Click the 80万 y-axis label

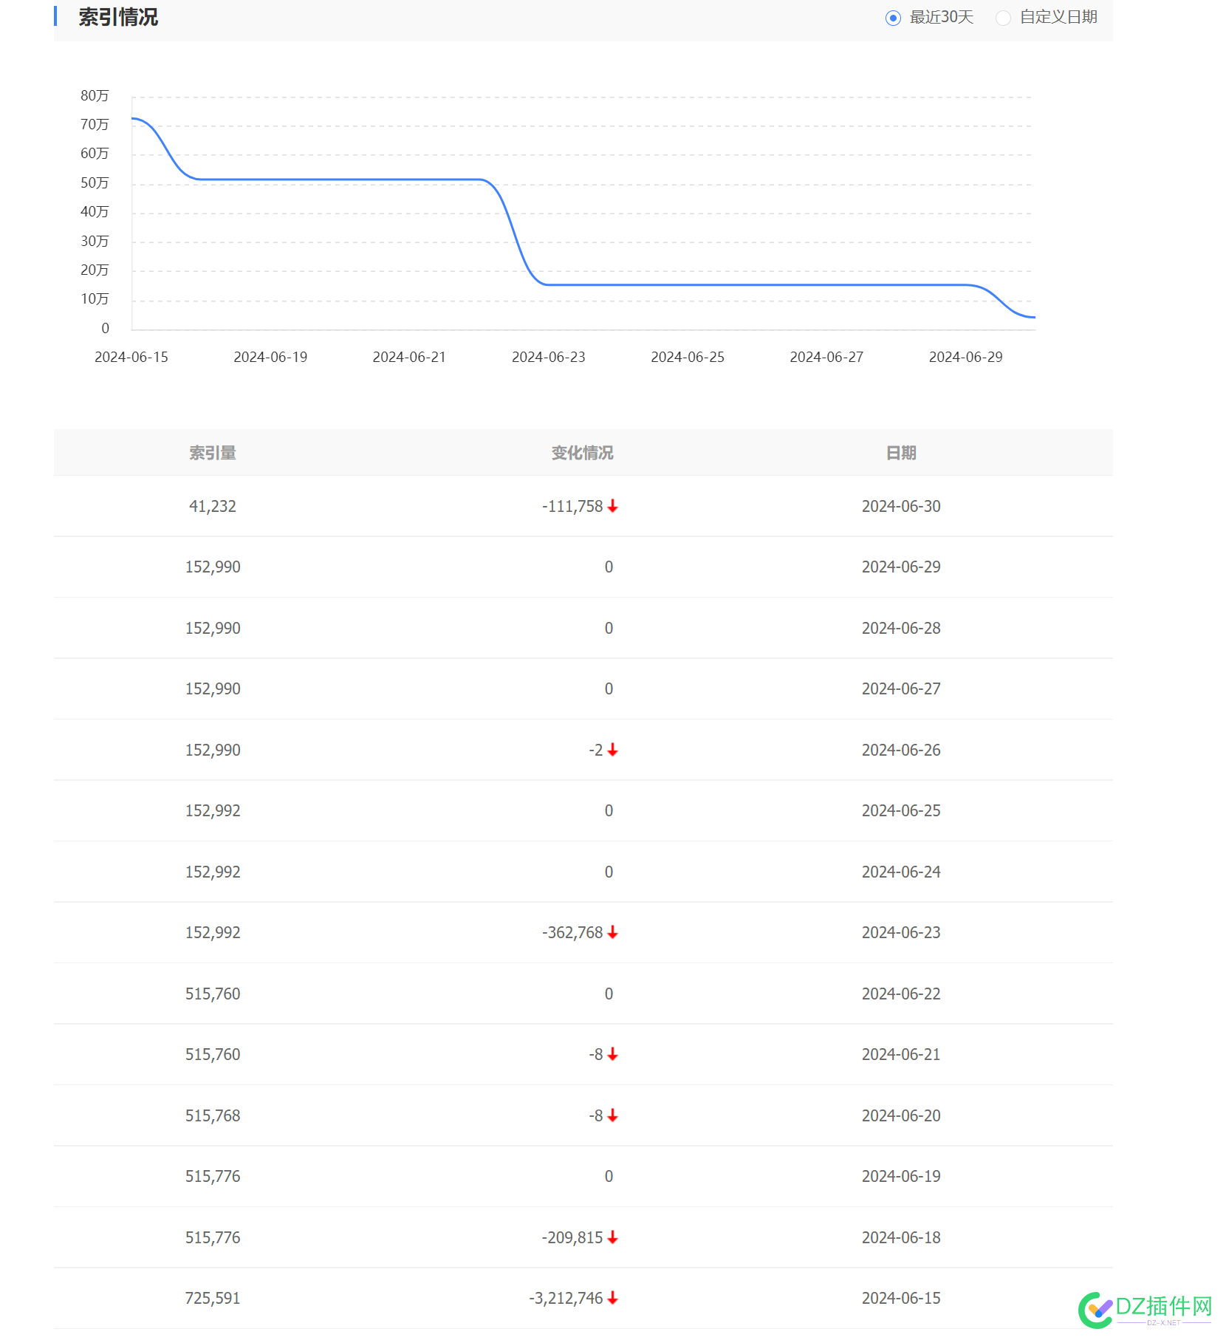95,95
